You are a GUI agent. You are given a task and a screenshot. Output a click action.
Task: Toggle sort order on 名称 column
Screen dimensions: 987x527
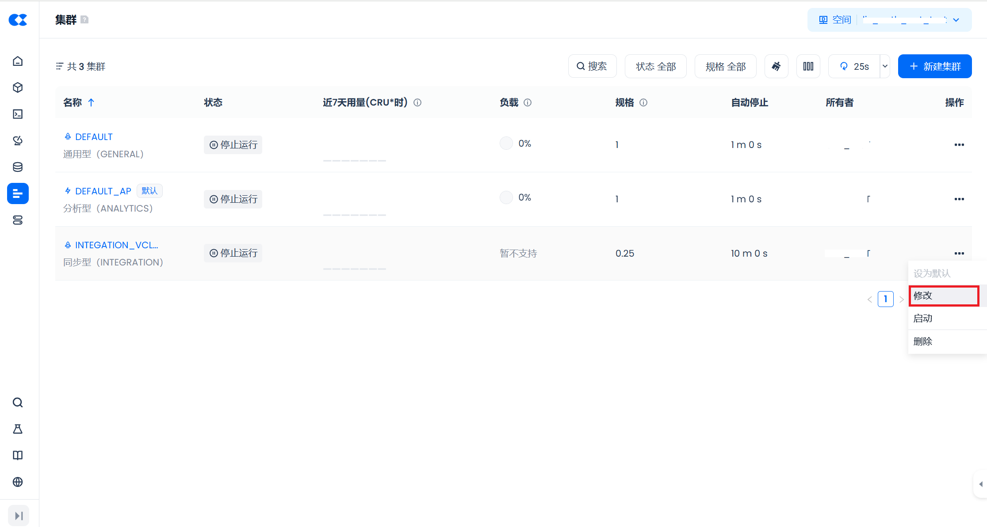[x=91, y=102]
